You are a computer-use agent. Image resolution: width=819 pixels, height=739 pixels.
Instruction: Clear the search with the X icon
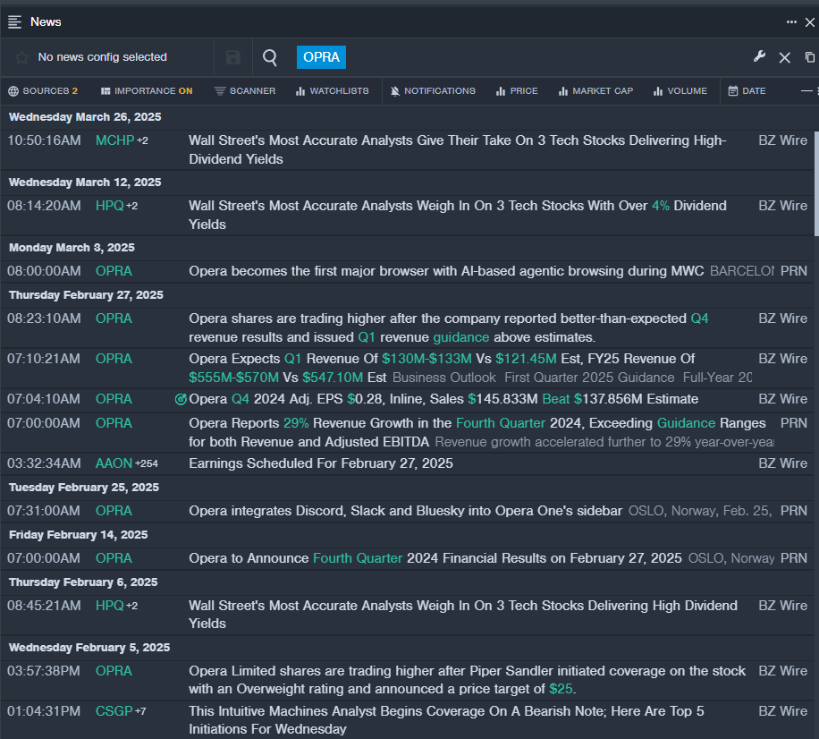[784, 57]
